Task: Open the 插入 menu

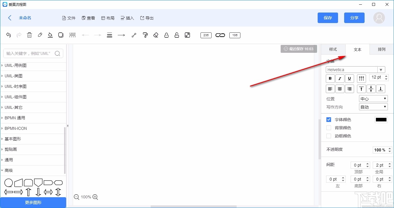Action: pyautogui.click(x=127, y=18)
